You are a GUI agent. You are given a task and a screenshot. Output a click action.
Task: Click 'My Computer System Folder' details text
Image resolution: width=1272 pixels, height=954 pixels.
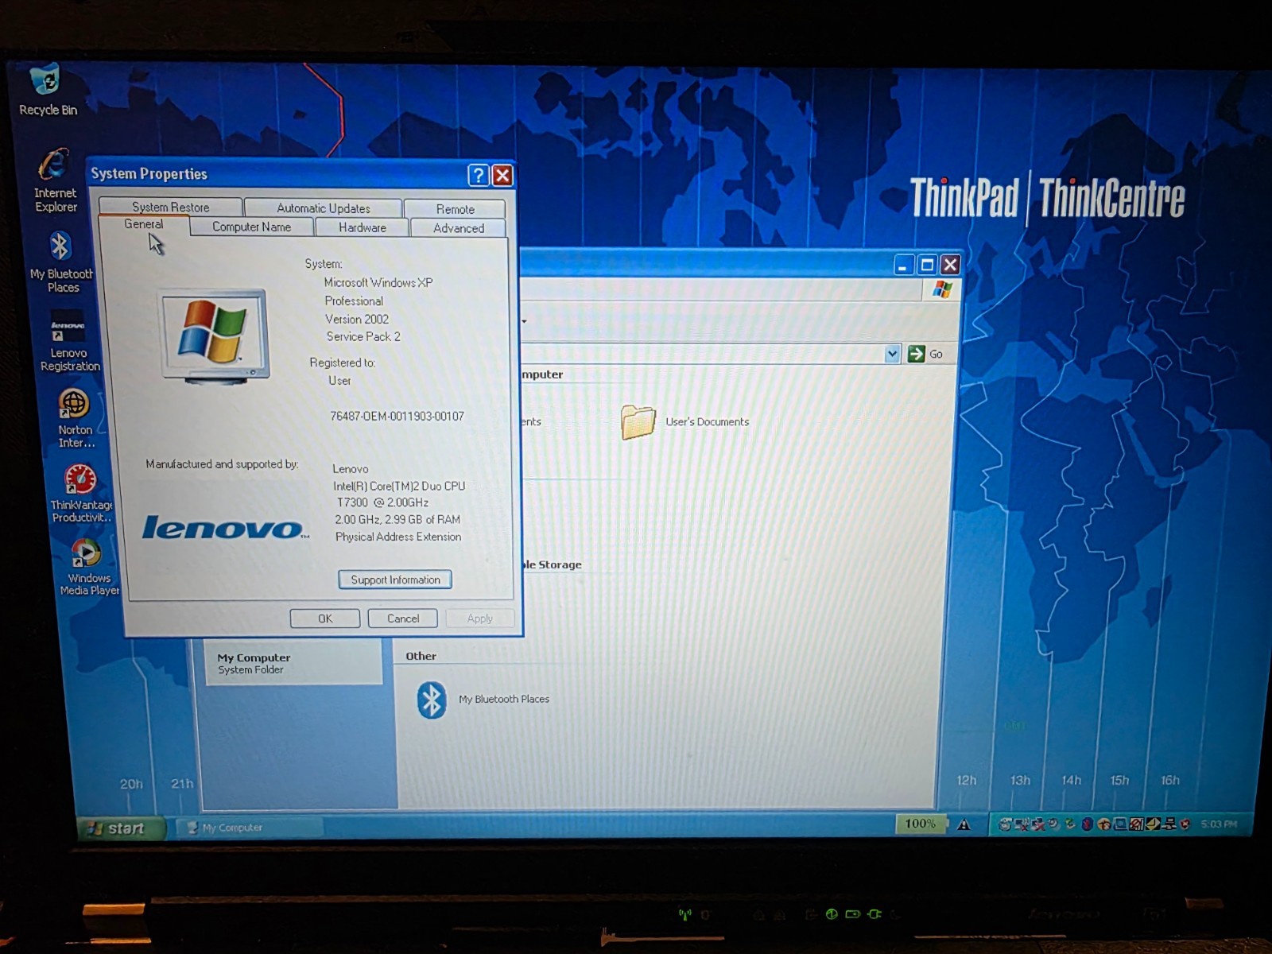coord(254,663)
